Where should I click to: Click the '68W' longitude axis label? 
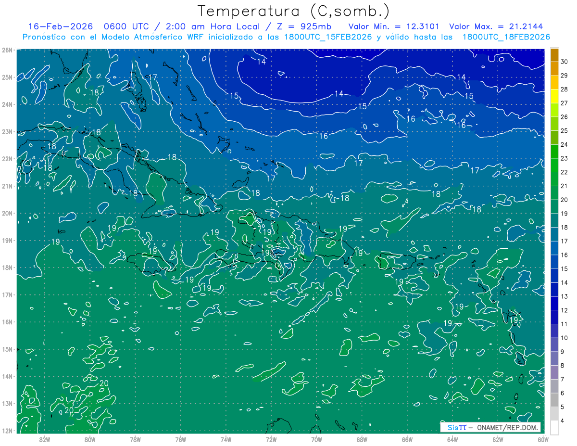362,439
